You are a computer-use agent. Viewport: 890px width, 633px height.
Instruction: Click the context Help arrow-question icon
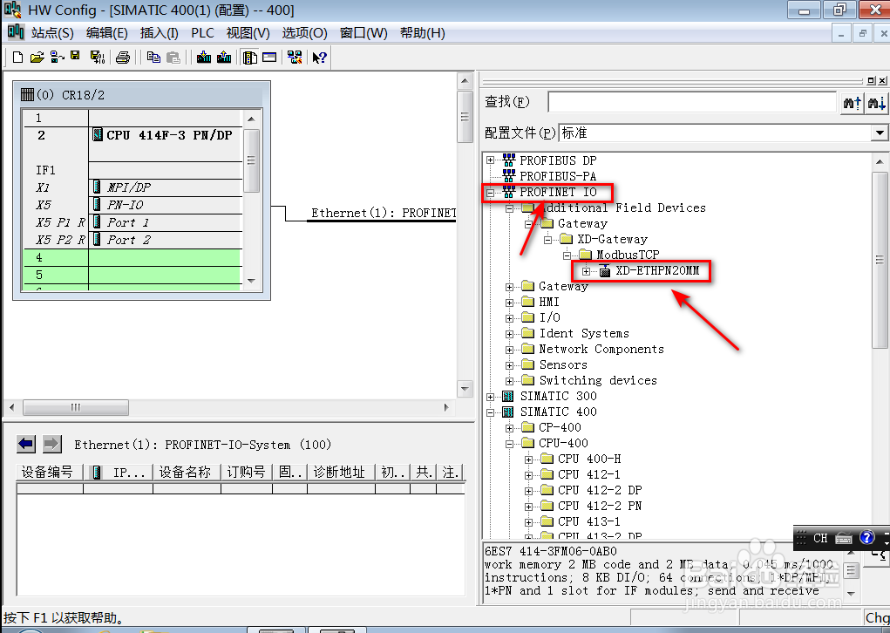320,58
